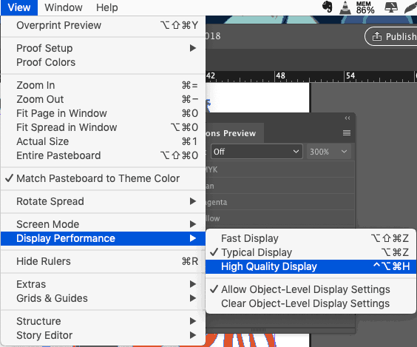
Task: Open the View dropdown set to Off
Action: (x=257, y=152)
